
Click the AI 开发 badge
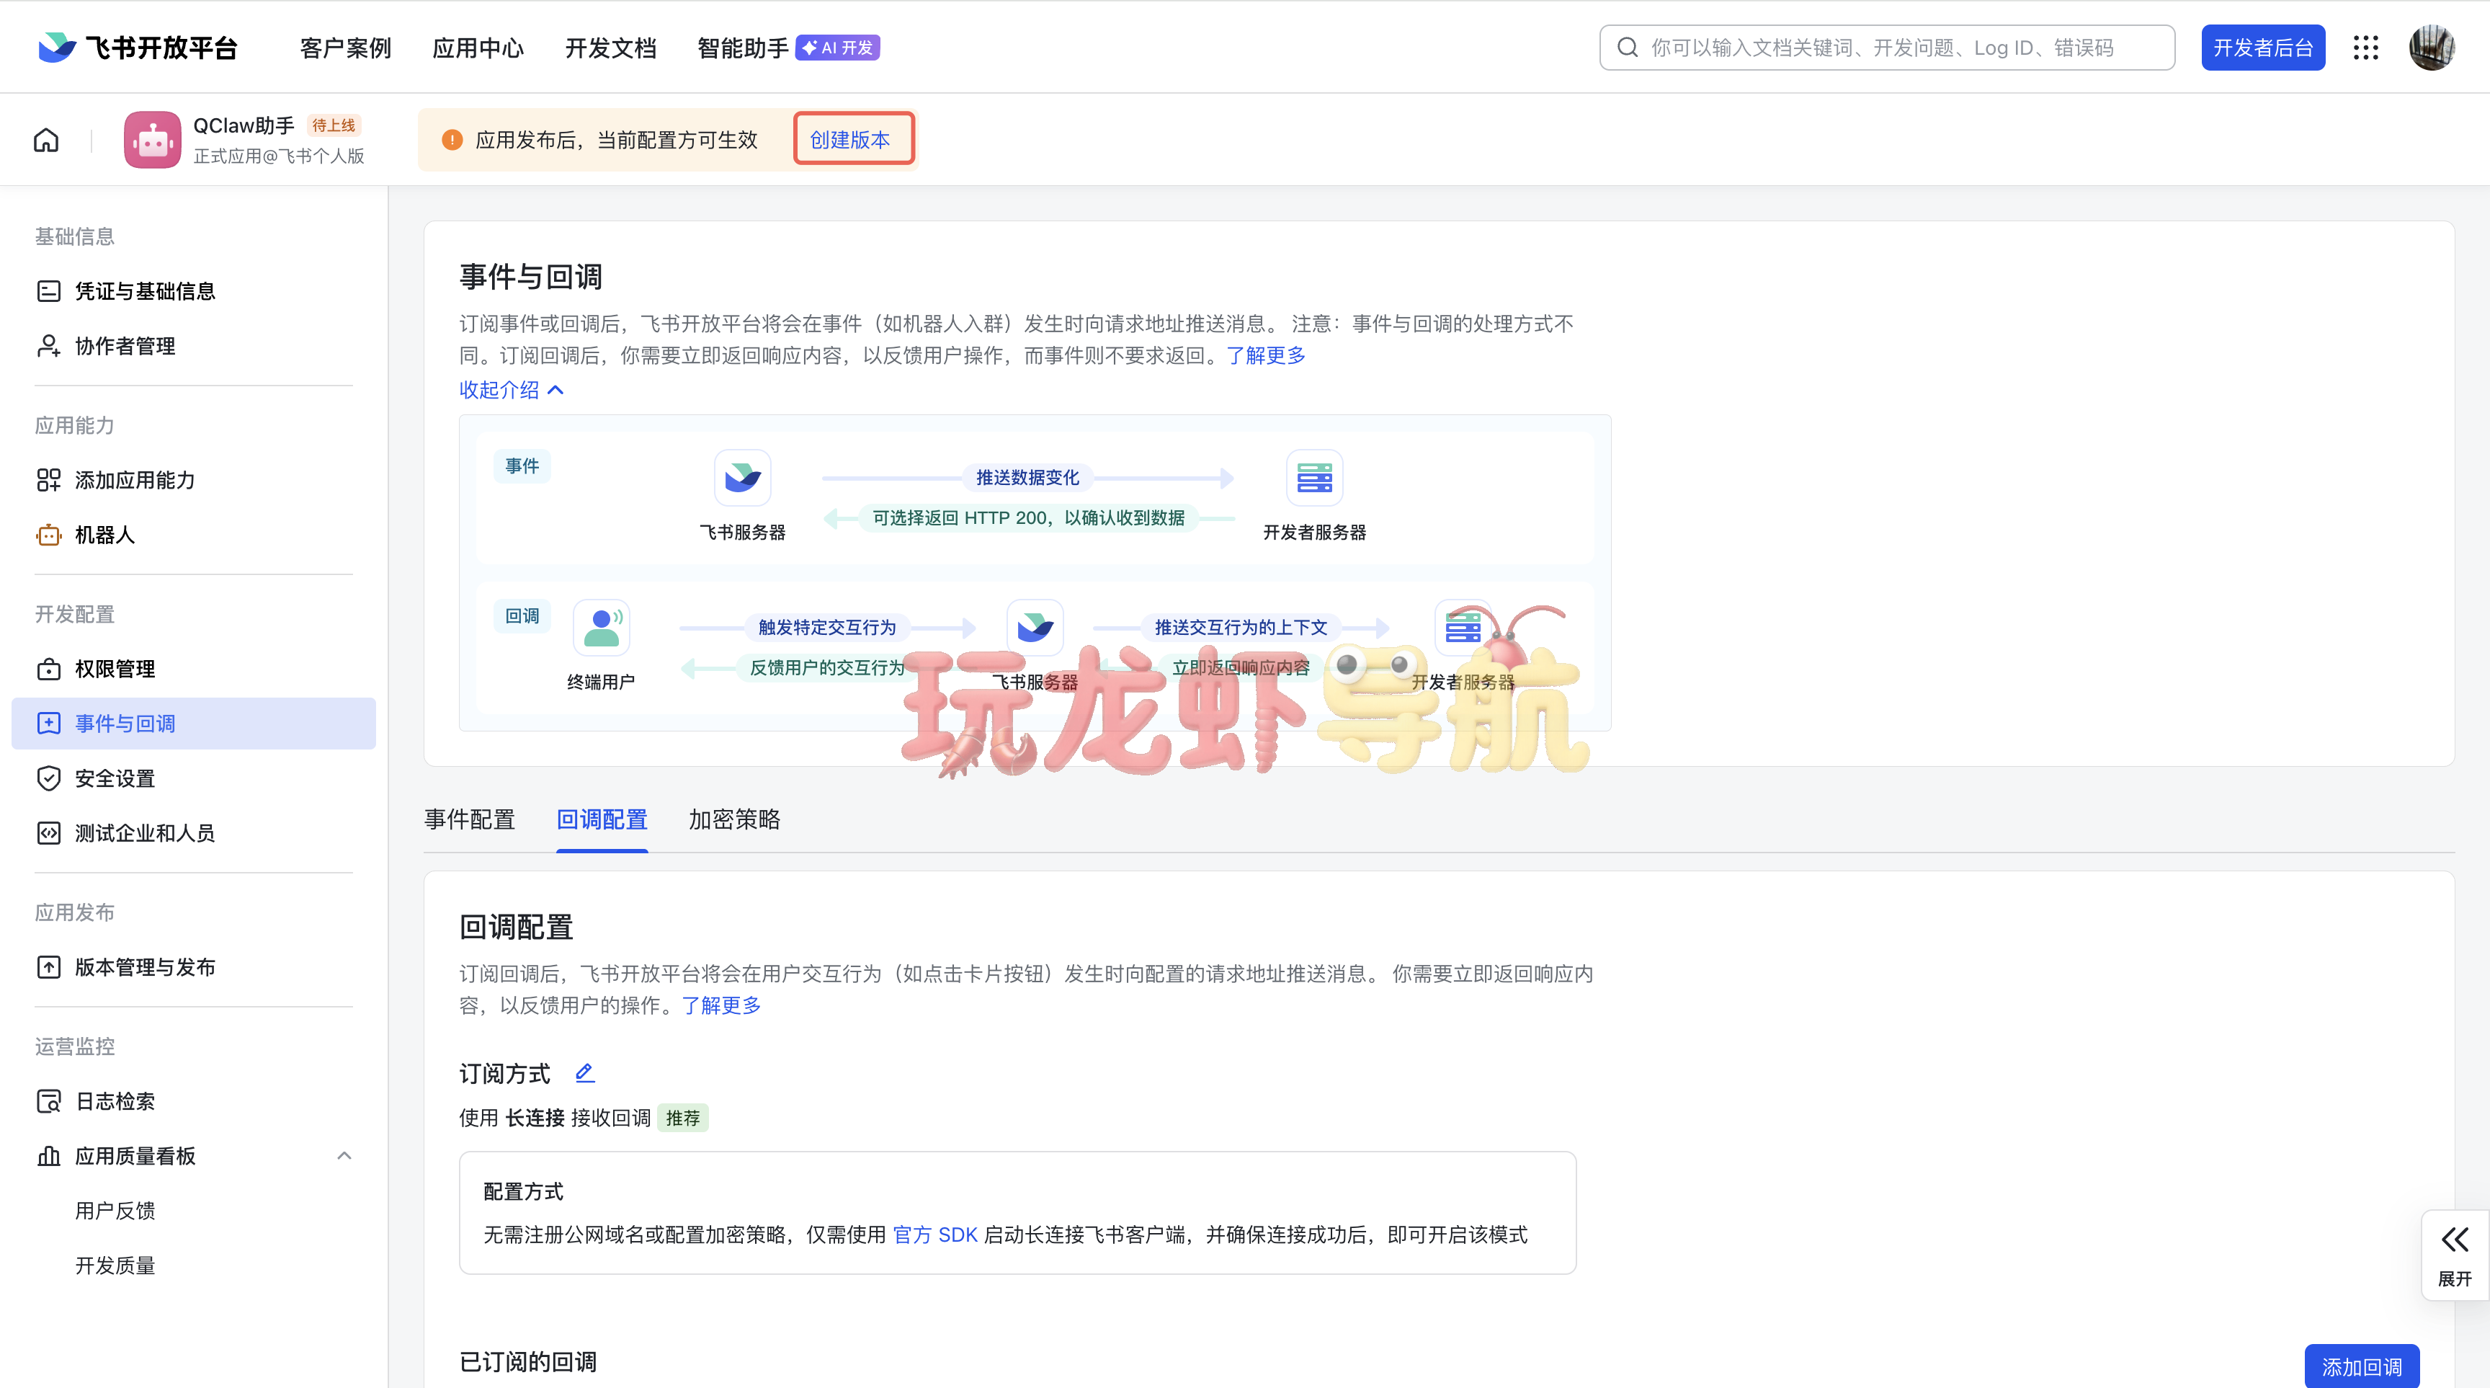[837, 48]
